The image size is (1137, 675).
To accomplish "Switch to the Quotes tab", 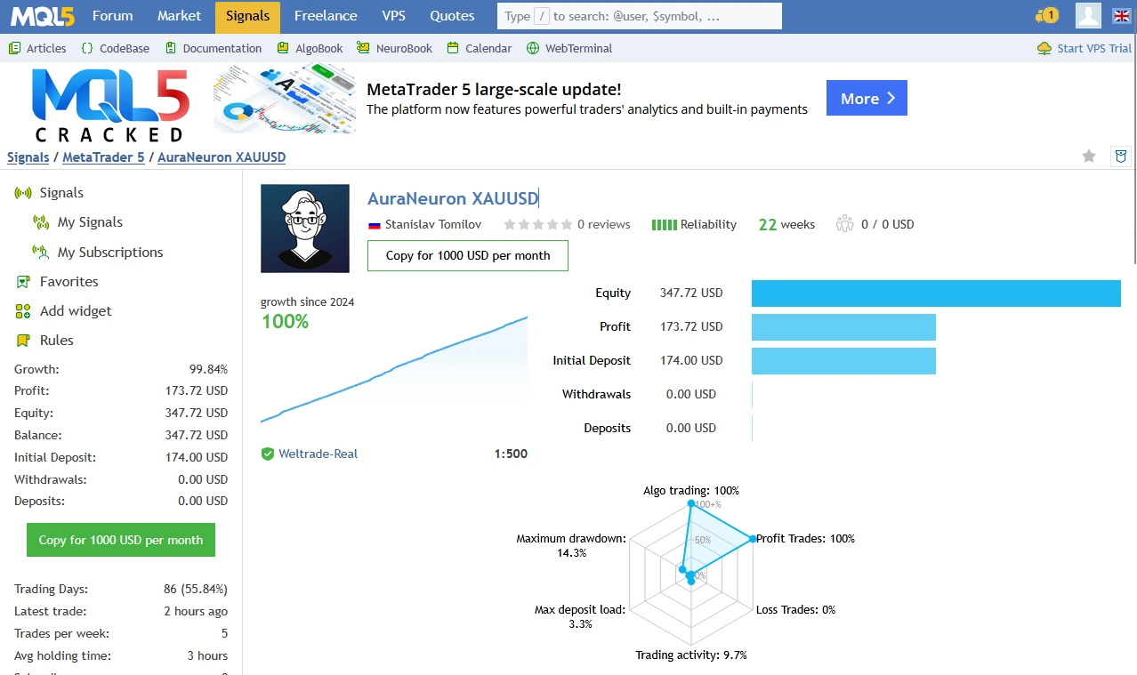I will (452, 16).
